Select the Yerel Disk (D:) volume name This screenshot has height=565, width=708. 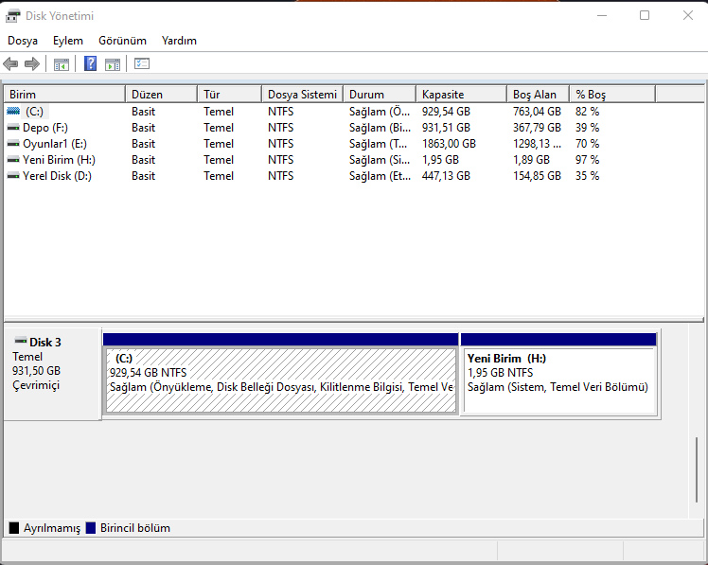57,176
